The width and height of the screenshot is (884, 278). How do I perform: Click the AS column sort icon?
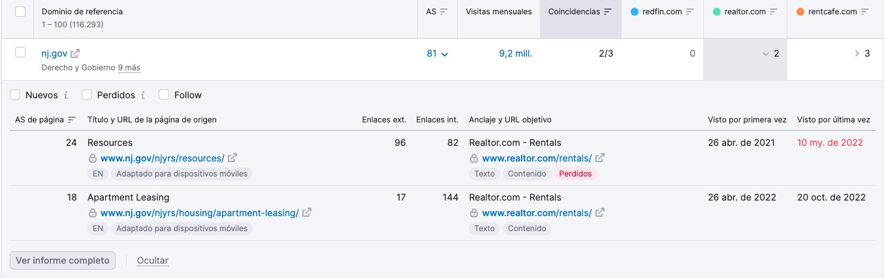click(x=444, y=12)
